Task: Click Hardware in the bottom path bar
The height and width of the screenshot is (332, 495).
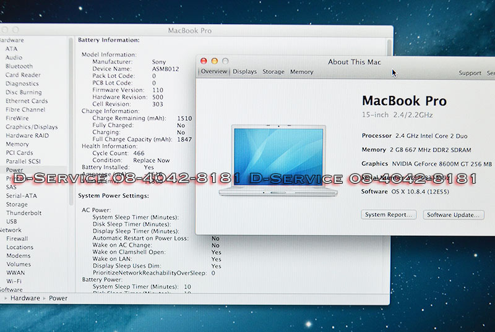Action: [25, 298]
